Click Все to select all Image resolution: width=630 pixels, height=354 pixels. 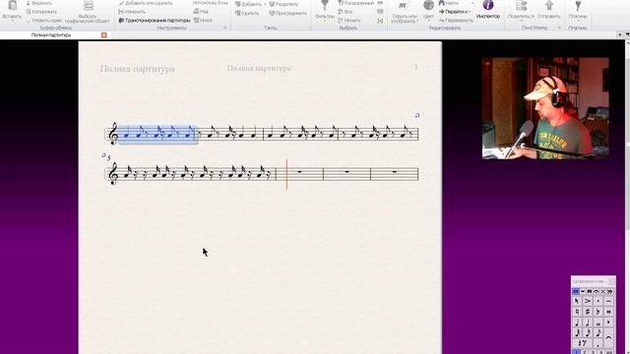(x=346, y=12)
